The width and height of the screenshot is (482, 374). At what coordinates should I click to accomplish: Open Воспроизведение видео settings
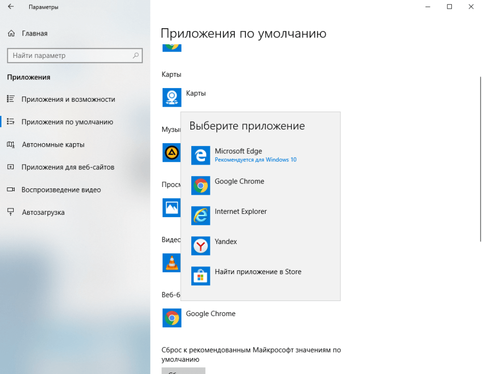[x=61, y=190]
